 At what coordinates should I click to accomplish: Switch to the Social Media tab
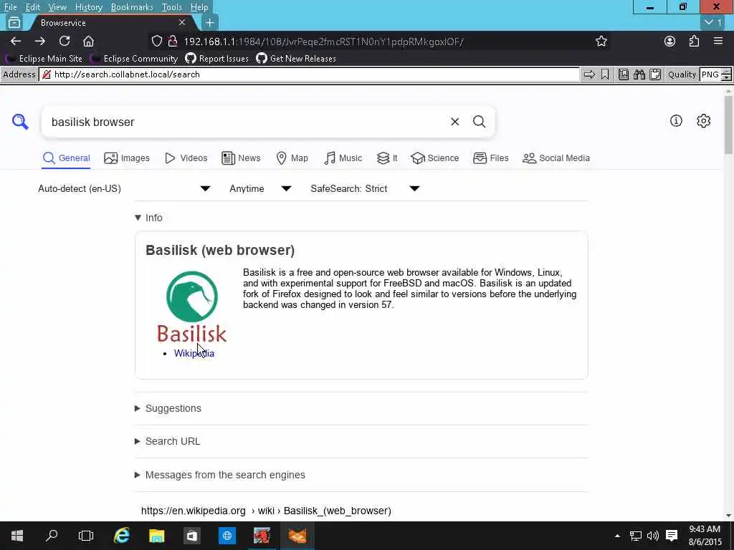[x=556, y=158]
